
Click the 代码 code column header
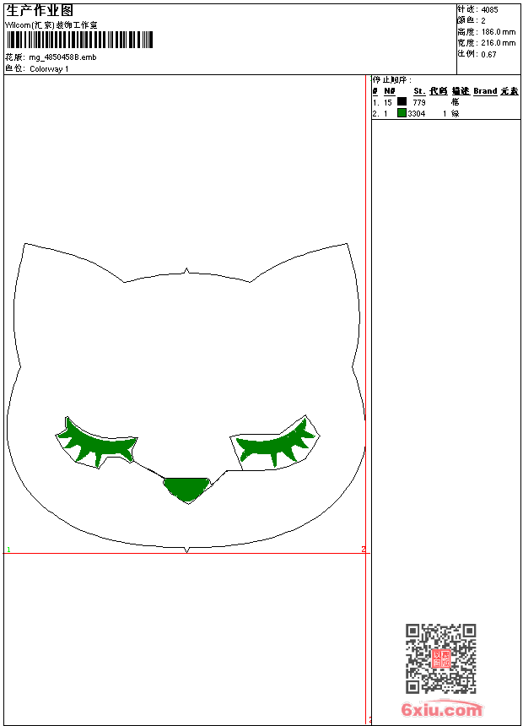click(x=439, y=91)
